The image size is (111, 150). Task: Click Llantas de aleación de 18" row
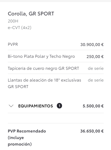(56, 83)
